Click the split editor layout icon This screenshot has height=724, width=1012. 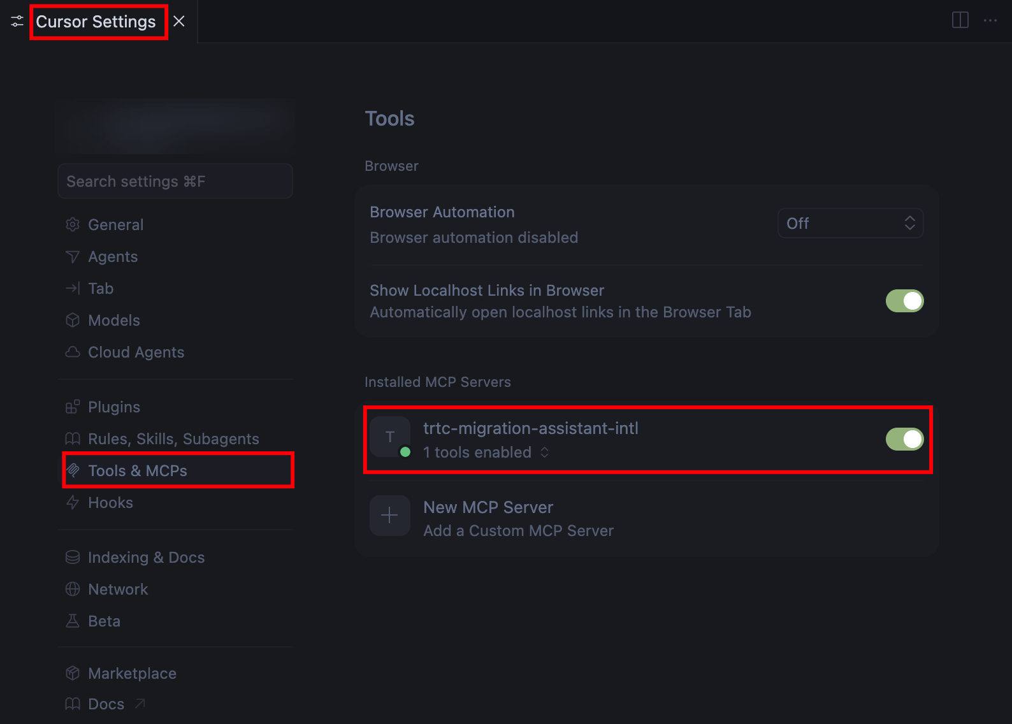[x=960, y=20]
